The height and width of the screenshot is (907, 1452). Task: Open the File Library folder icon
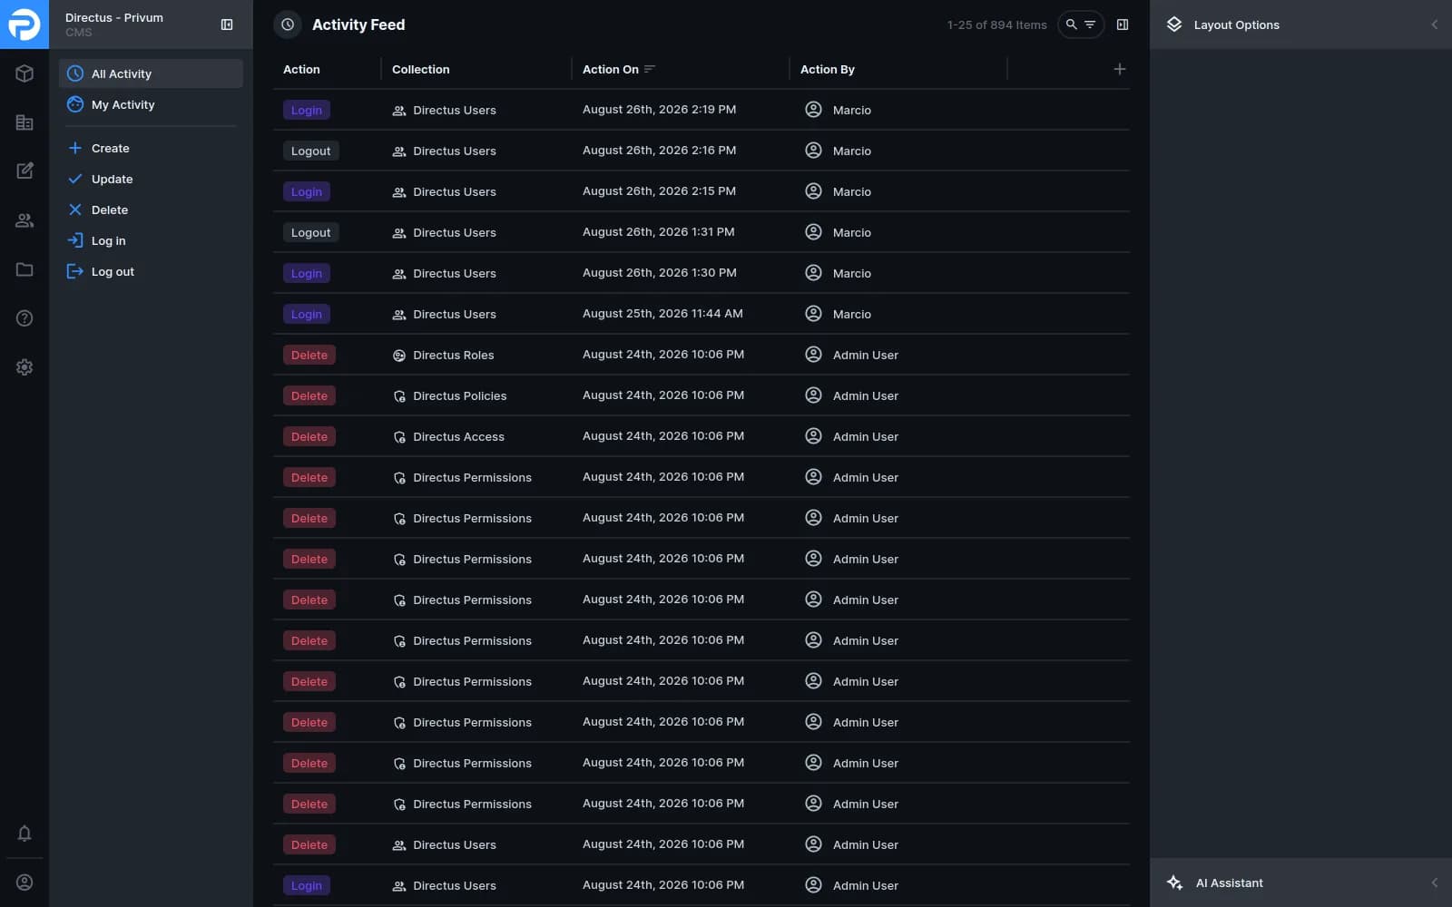pyautogui.click(x=25, y=269)
